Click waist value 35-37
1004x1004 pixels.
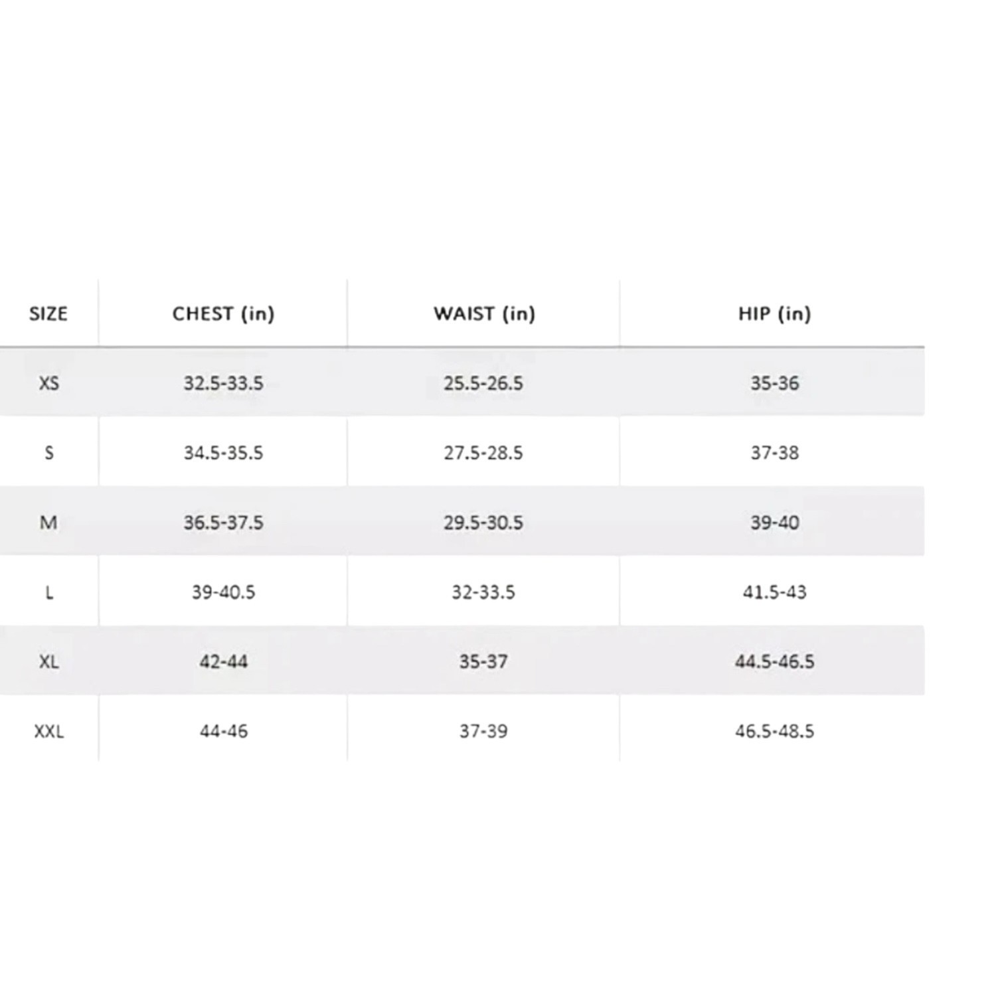click(x=483, y=662)
